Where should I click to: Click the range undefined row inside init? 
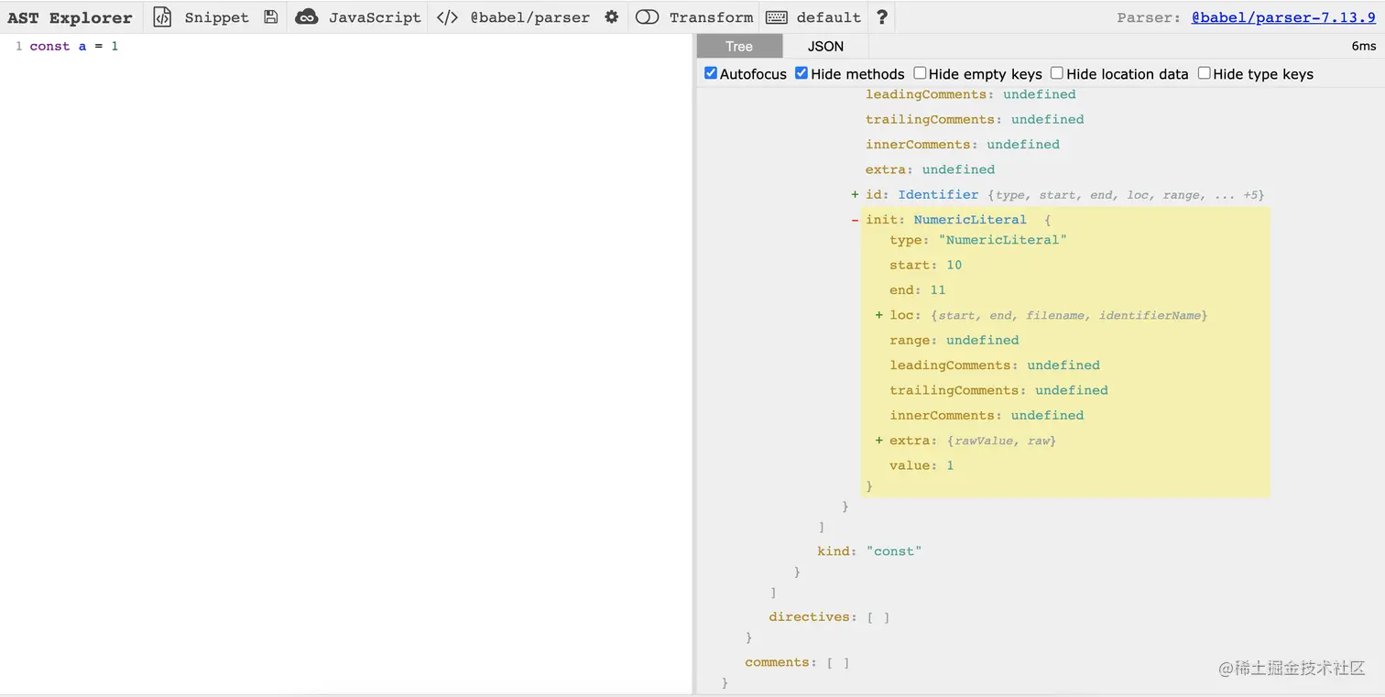click(954, 340)
